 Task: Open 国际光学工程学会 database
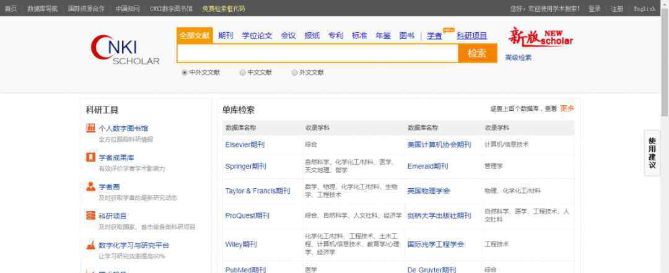(x=435, y=245)
